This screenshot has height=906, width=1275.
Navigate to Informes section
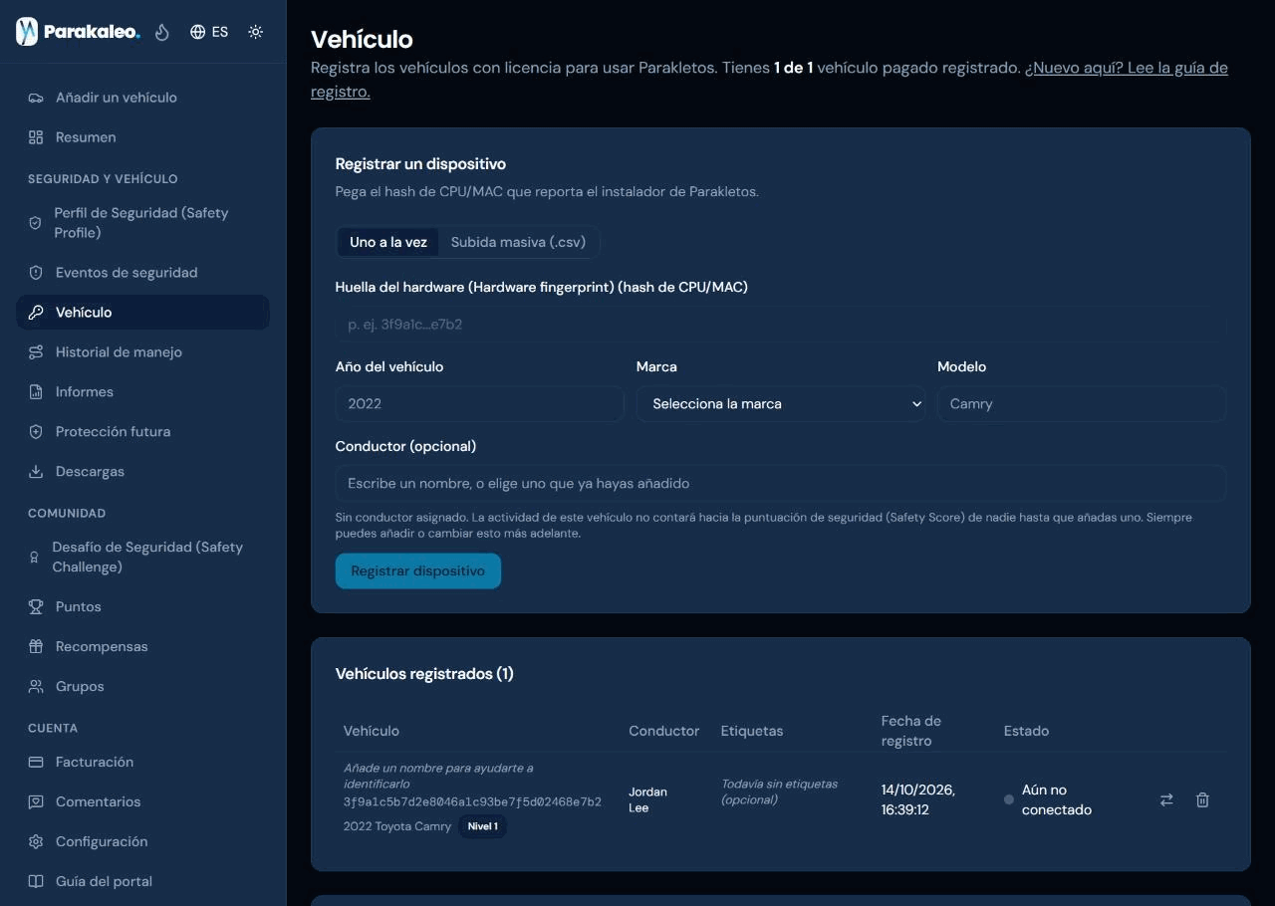142,392
